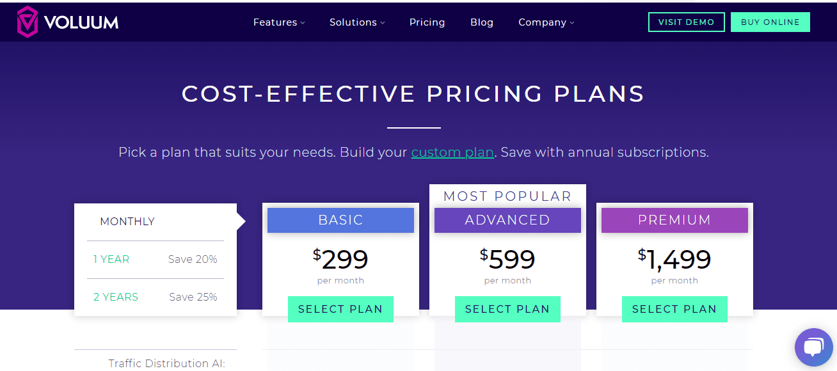Open the live chat bubble
Screen dimensions: 837x371
click(x=813, y=347)
